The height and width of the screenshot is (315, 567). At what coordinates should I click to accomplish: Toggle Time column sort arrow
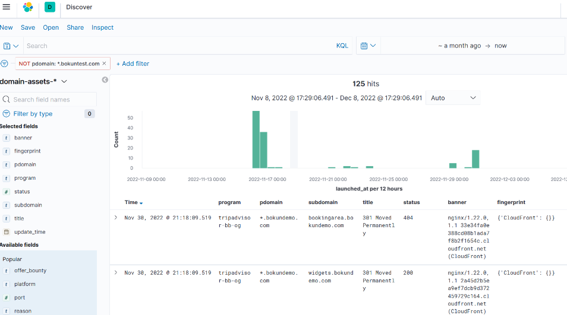pos(141,203)
